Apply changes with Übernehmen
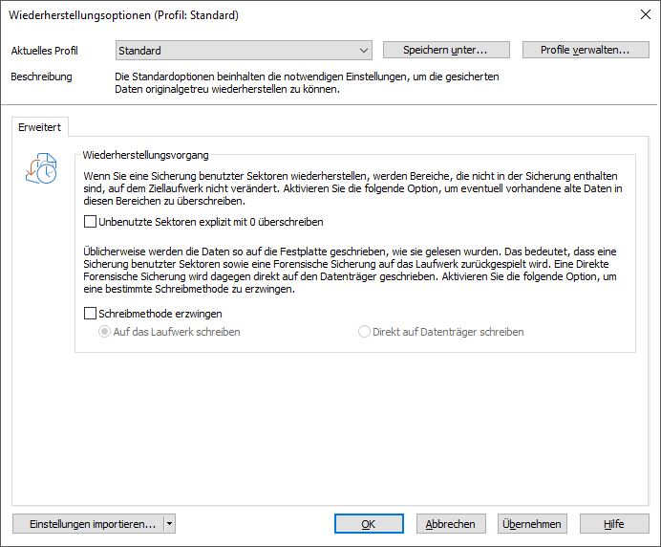The width and height of the screenshot is (661, 547). 532,524
